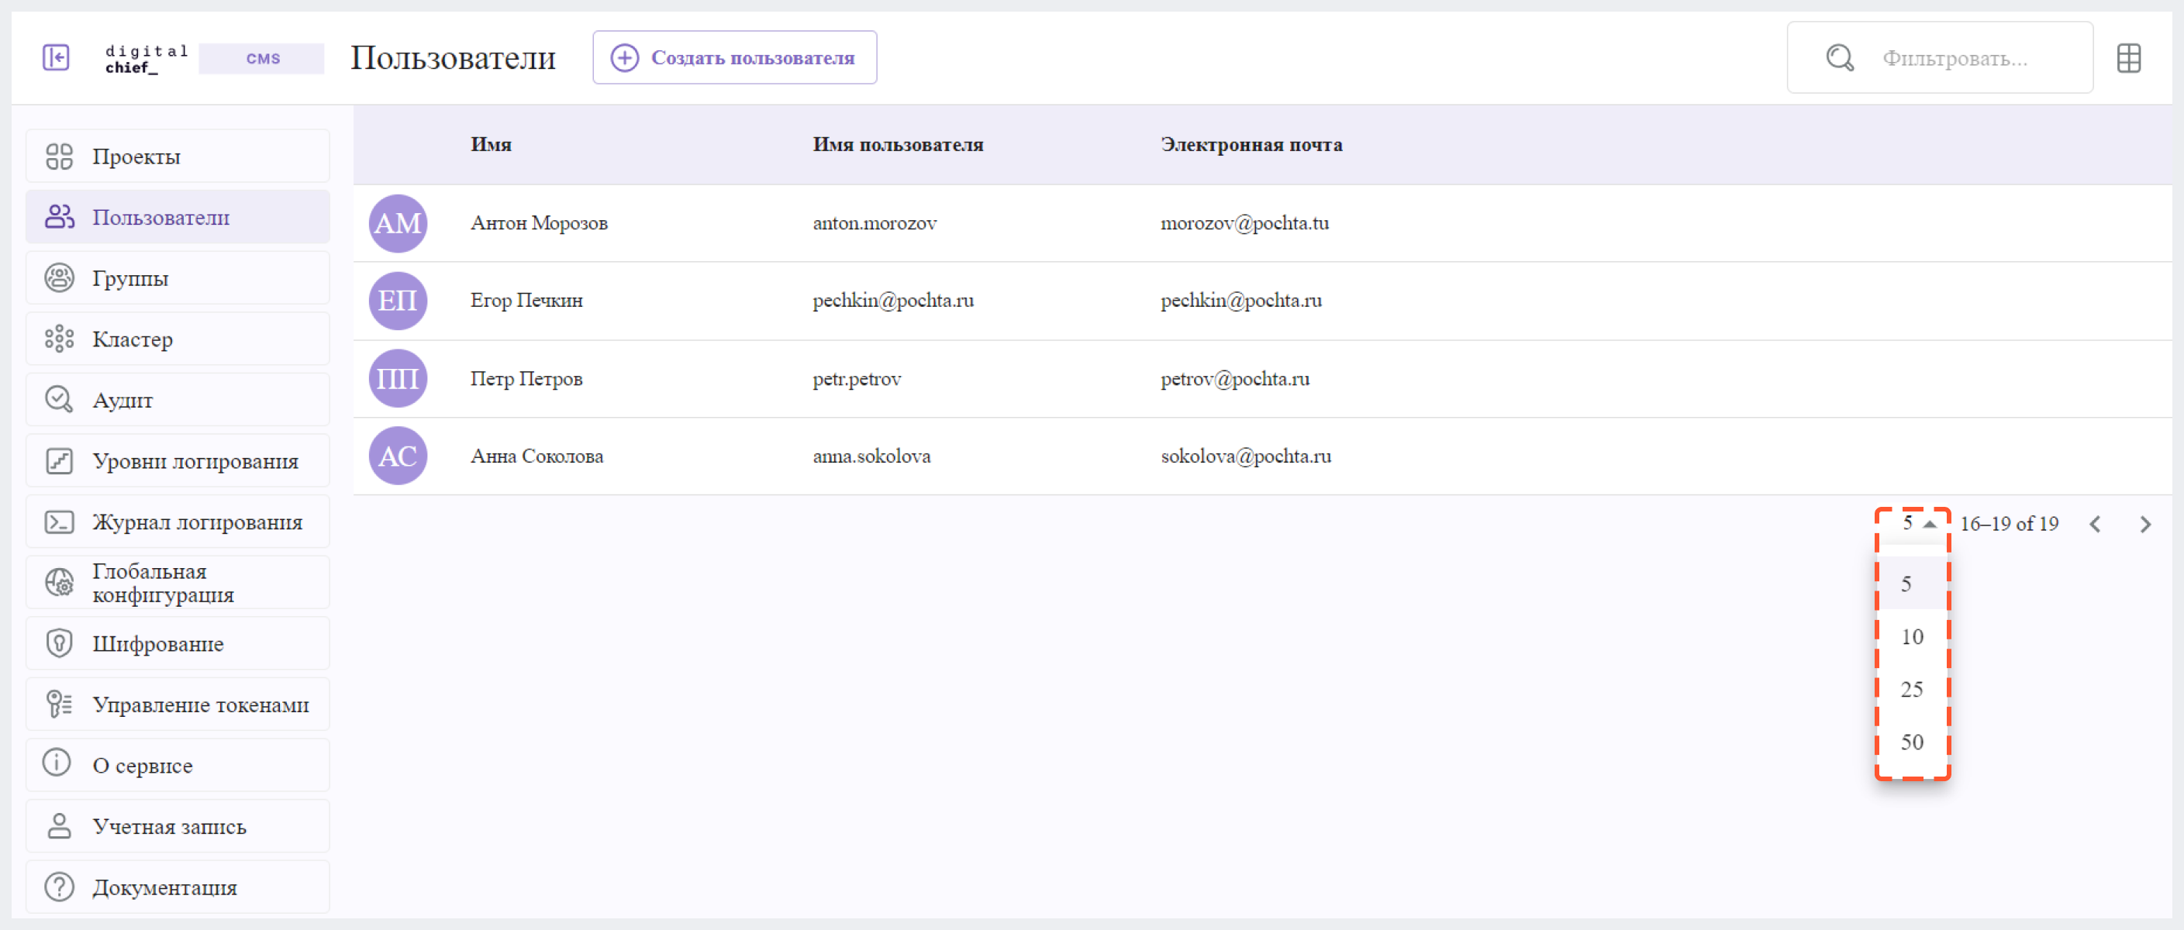
Task: Select 50 rows per page option
Action: click(1912, 742)
